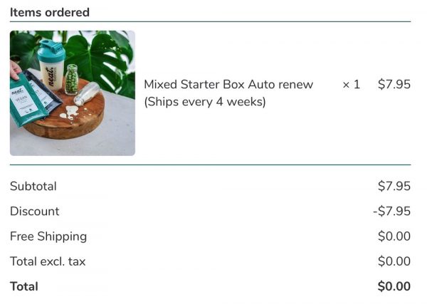Image resolution: width=427 pixels, height=307 pixels.
Task: Click the 'Items ordered' heading
Action: 50,12
